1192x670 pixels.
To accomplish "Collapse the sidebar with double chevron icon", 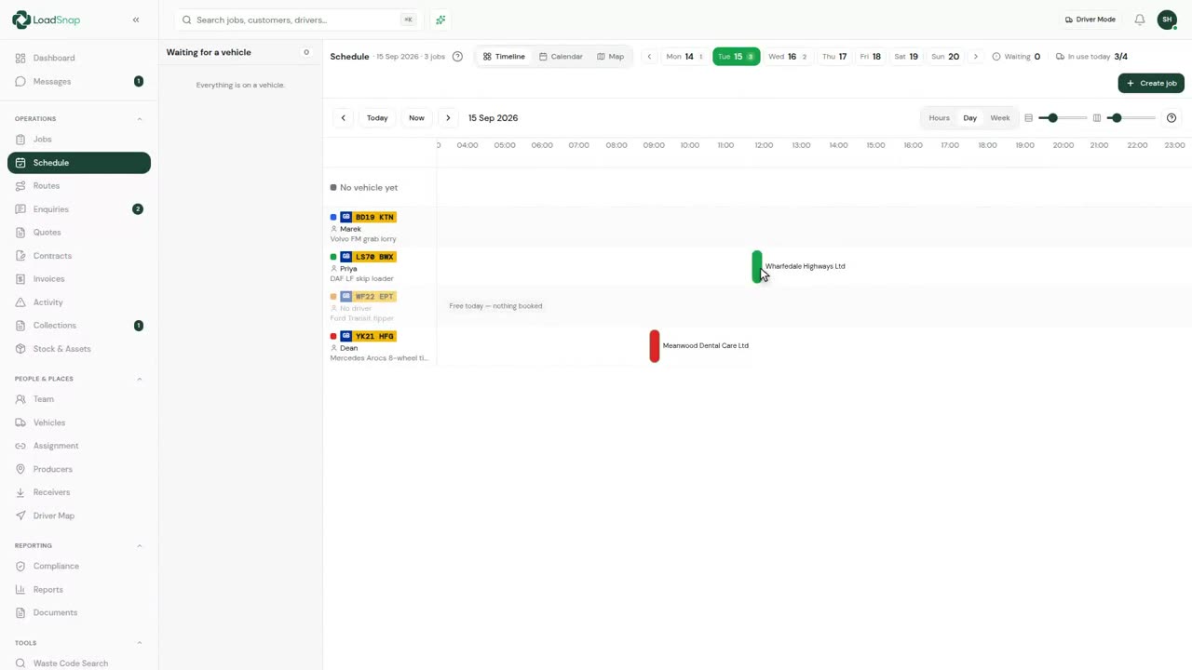I will [x=136, y=20].
